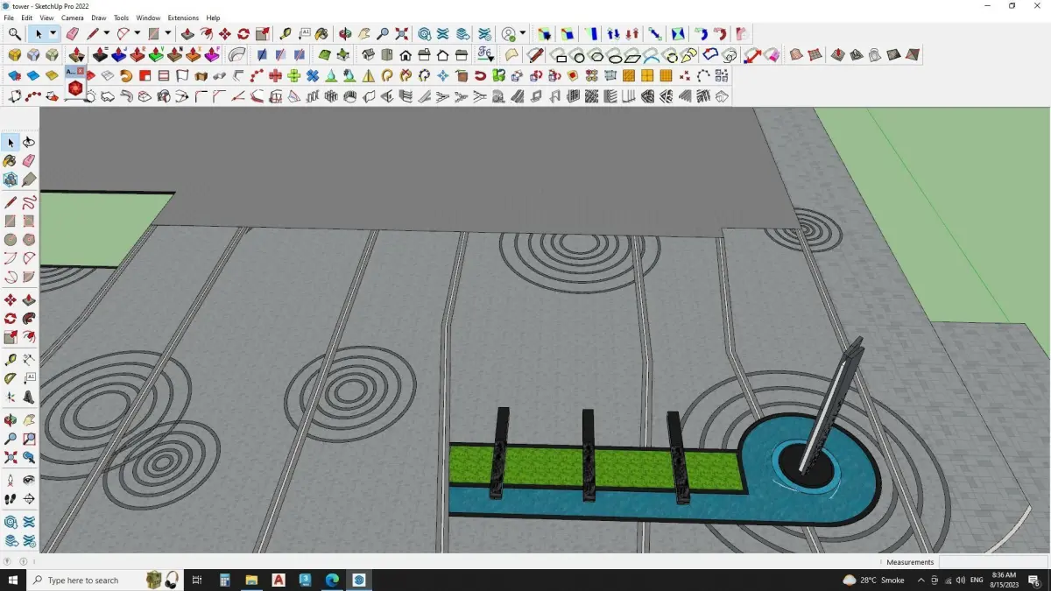Viewport: 1051px width, 591px height.
Task: Select the 3D Text tool
Action: [x=29, y=397]
